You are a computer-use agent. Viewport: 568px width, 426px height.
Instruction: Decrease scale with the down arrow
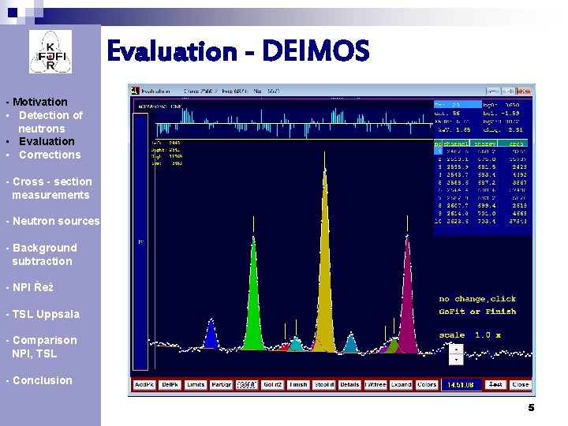(456, 360)
